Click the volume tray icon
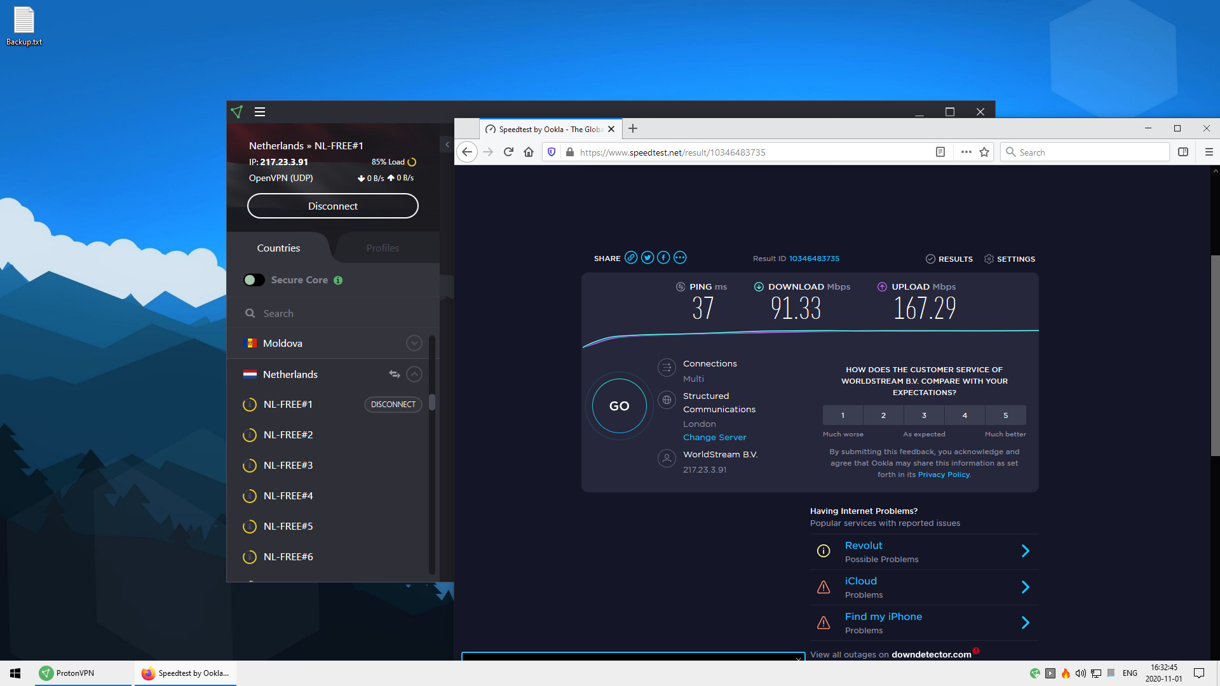This screenshot has width=1220, height=686. (1080, 673)
